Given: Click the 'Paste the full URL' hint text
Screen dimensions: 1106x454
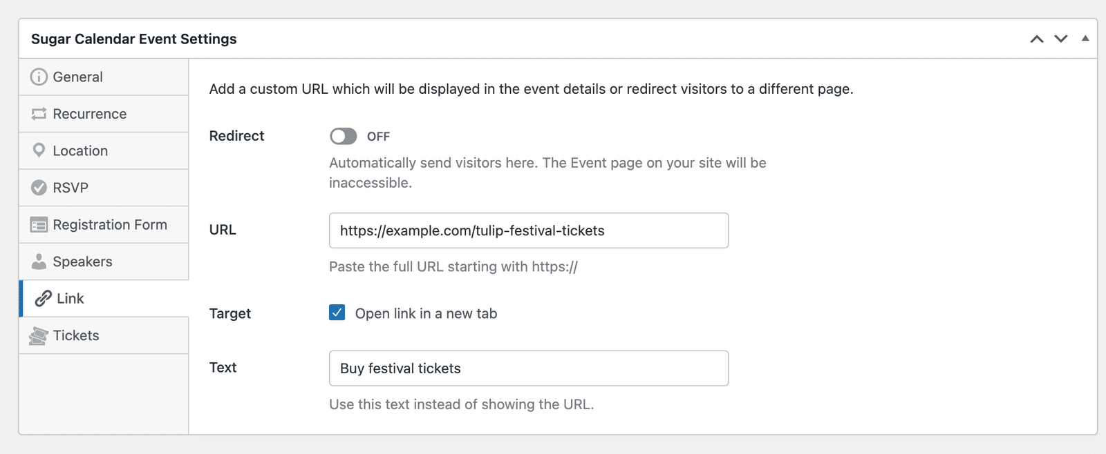Looking at the screenshot, I should click(x=453, y=266).
